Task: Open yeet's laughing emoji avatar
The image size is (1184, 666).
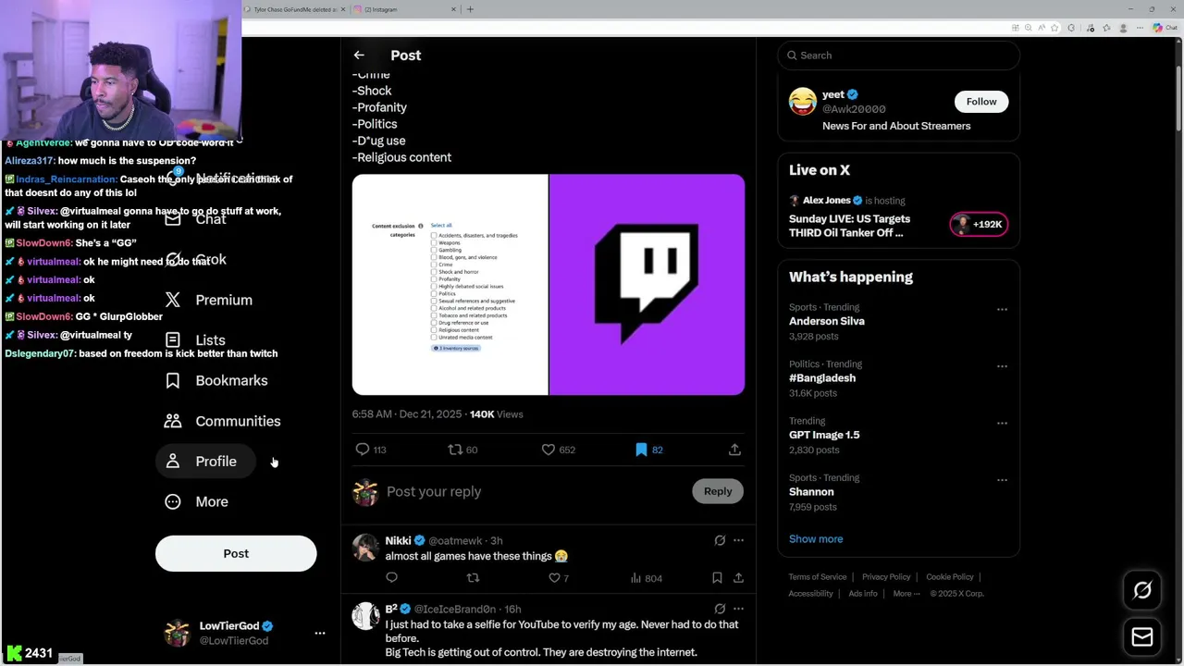Action: pyautogui.click(x=803, y=102)
